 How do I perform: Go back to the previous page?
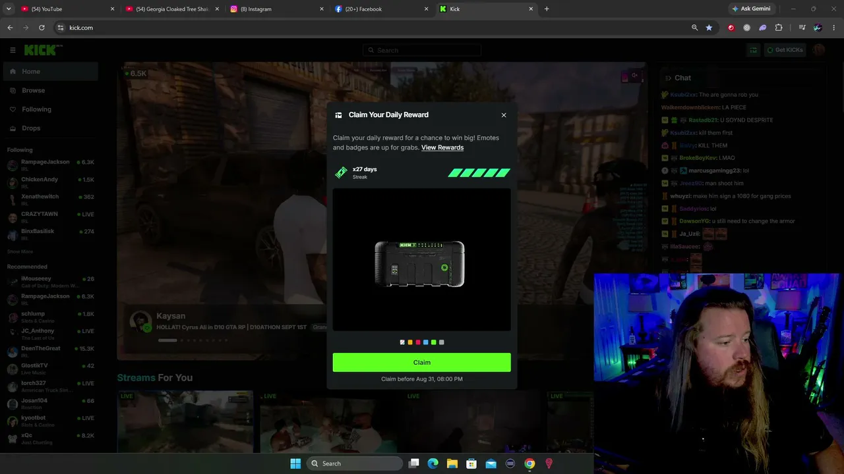[10, 28]
